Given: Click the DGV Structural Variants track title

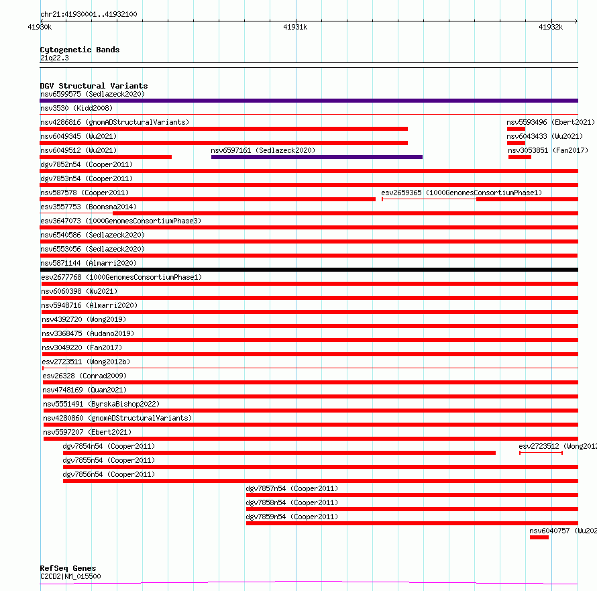Looking at the screenshot, I should [94, 86].
